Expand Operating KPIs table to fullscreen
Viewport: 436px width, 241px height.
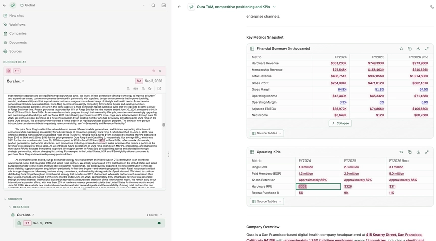click(427, 152)
